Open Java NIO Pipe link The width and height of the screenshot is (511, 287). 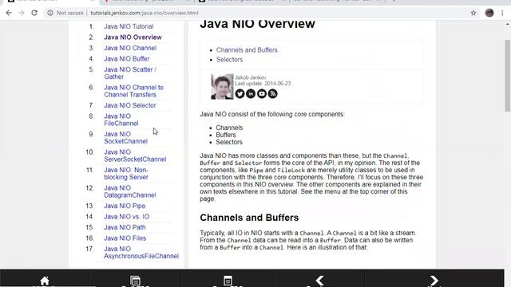tap(125, 206)
